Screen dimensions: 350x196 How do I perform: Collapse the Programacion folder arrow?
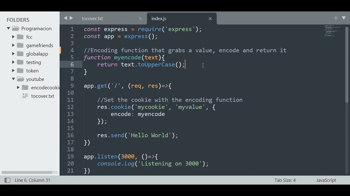[x=8, y=28]
